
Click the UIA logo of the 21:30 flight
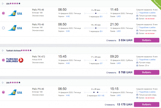pos(15,28)
